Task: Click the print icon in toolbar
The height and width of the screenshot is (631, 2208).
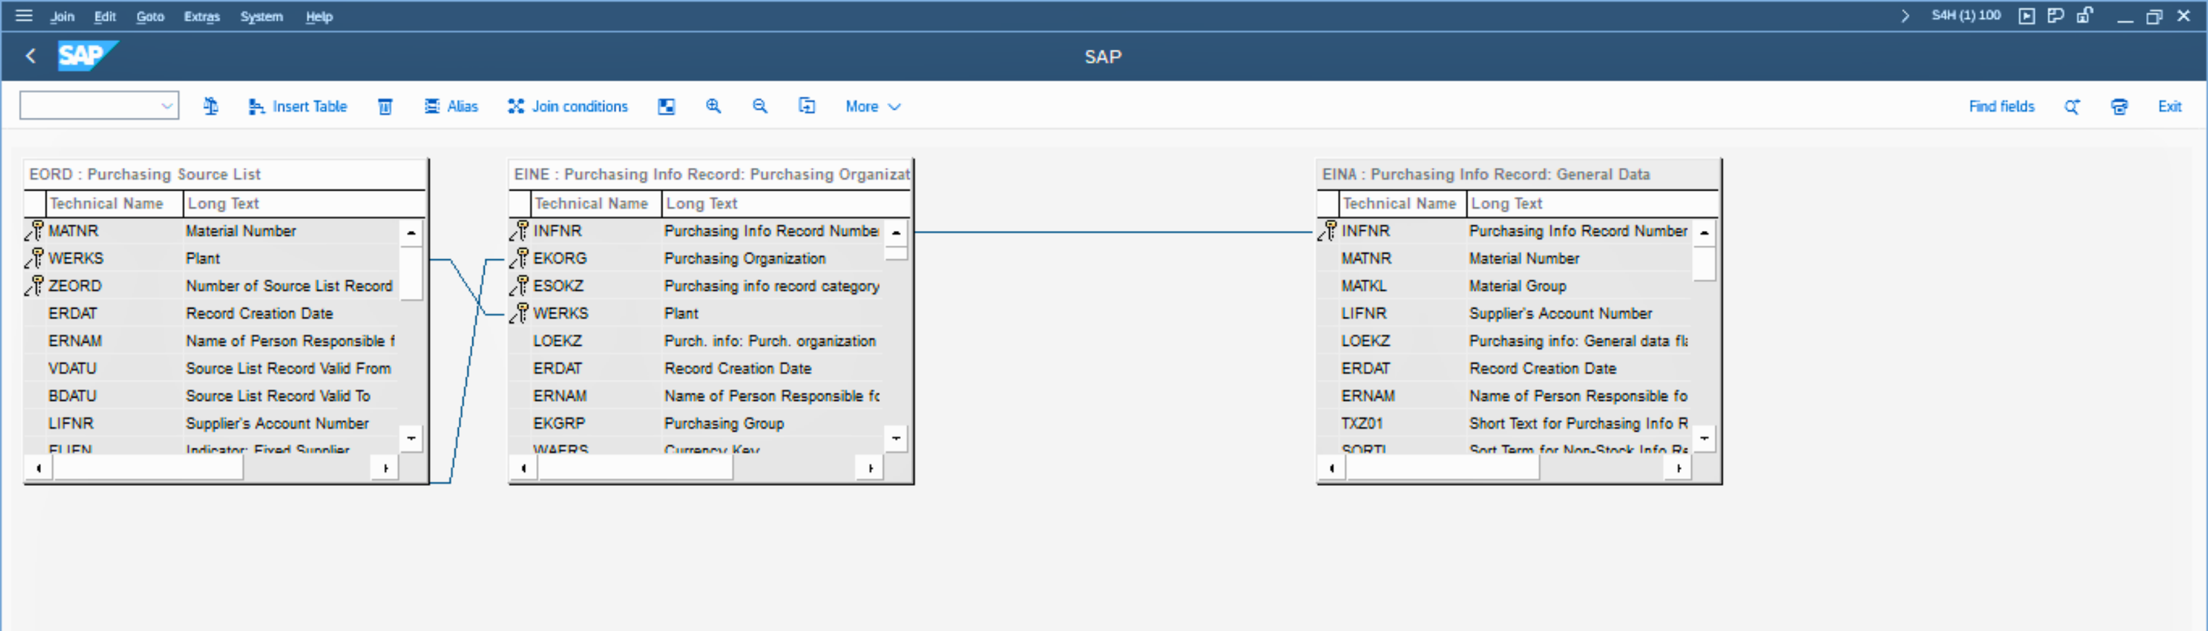Action: coord(2119,106)
